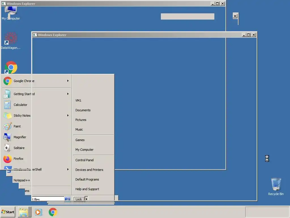The image size is (290, 218).
Task: Select the Google Chrome desktop shortcut
Action: 11,67
